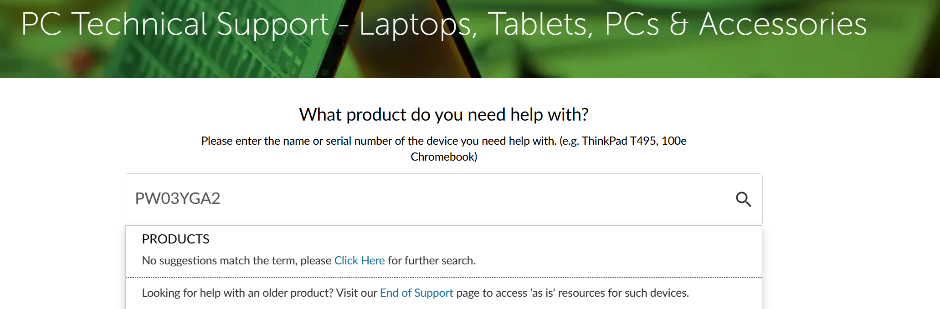Click the PRODUCTS section heading
940x309 pixels.
click(175, 239)
